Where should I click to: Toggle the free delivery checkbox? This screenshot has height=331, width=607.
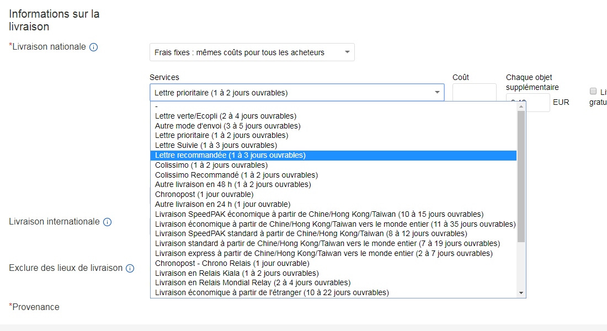click(x=593, y=92)
